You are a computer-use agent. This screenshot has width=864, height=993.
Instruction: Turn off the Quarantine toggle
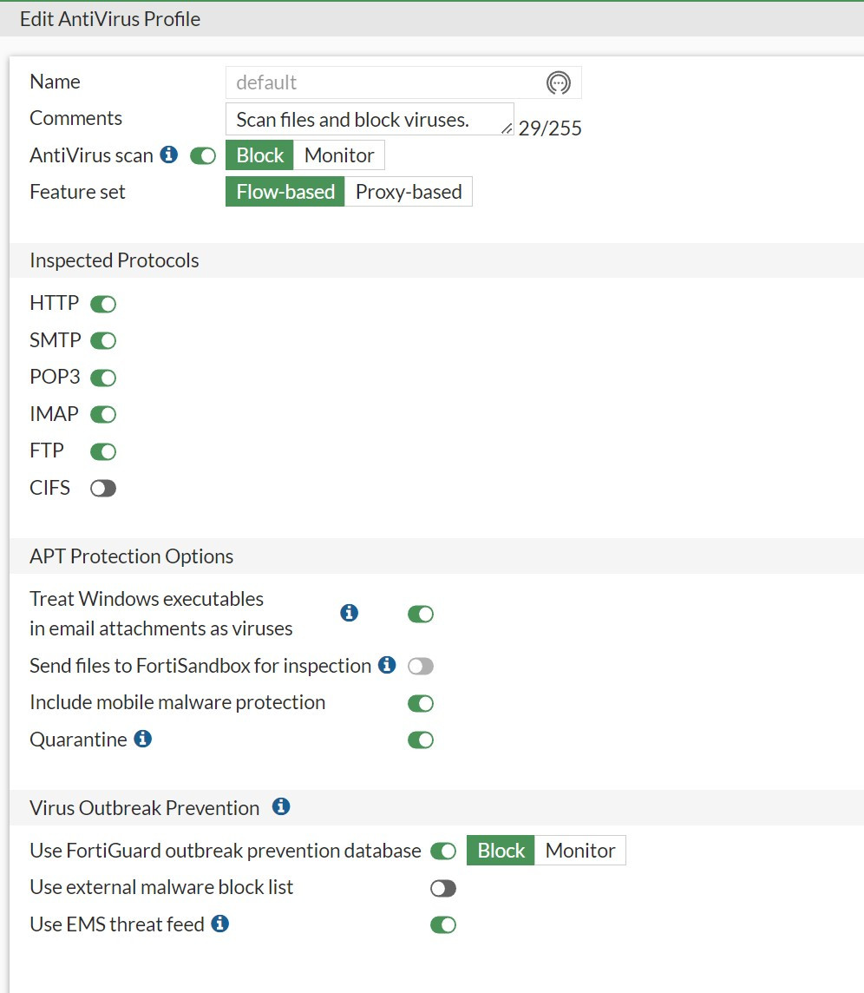[x=421, y=740]
